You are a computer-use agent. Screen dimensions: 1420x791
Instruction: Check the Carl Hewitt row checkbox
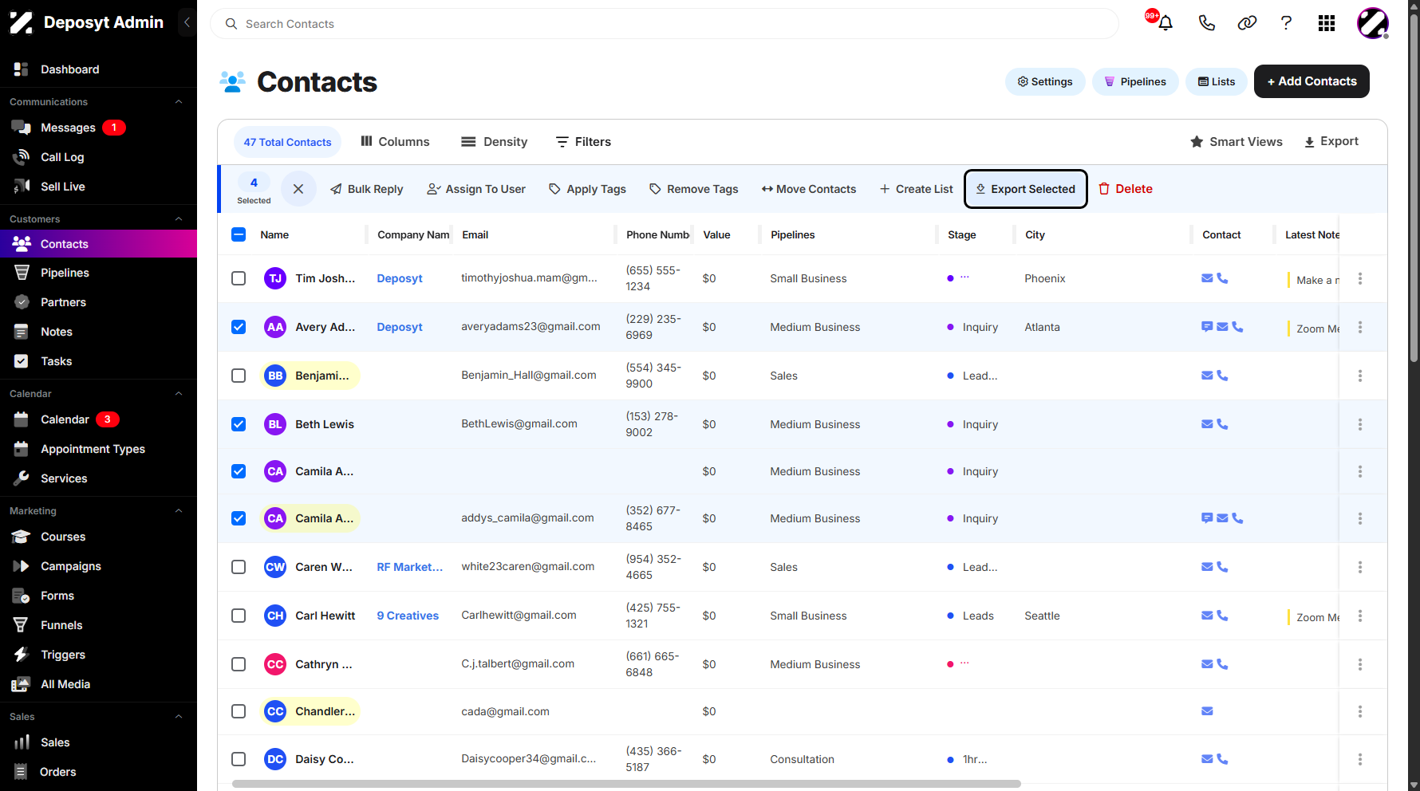(x=239, y=616)
